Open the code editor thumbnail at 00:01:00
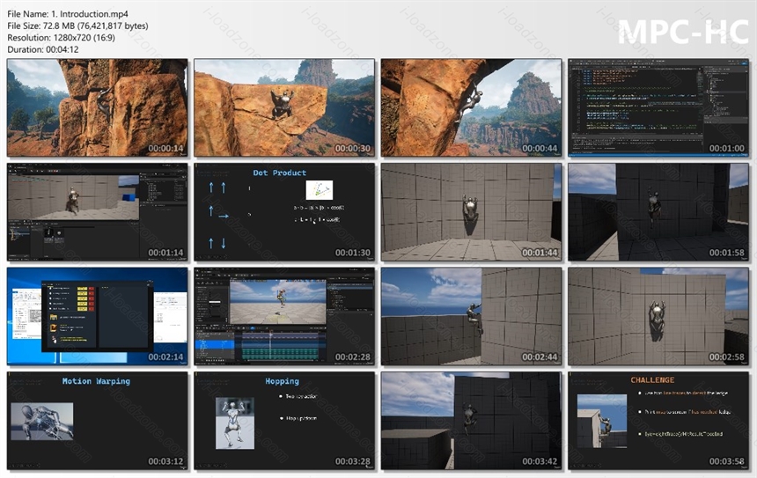This screenshot has height=478, width=757. click(x=658, y=107)
